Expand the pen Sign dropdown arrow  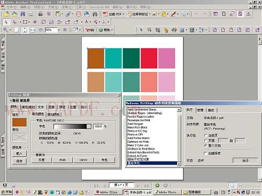tap(178, 14)
